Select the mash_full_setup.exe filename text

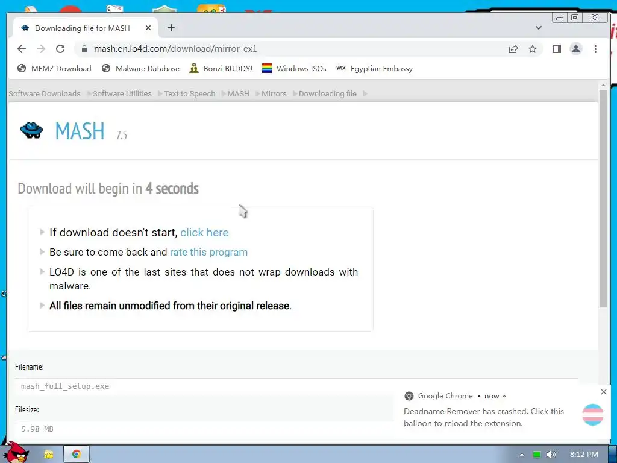tap(65, 386)
